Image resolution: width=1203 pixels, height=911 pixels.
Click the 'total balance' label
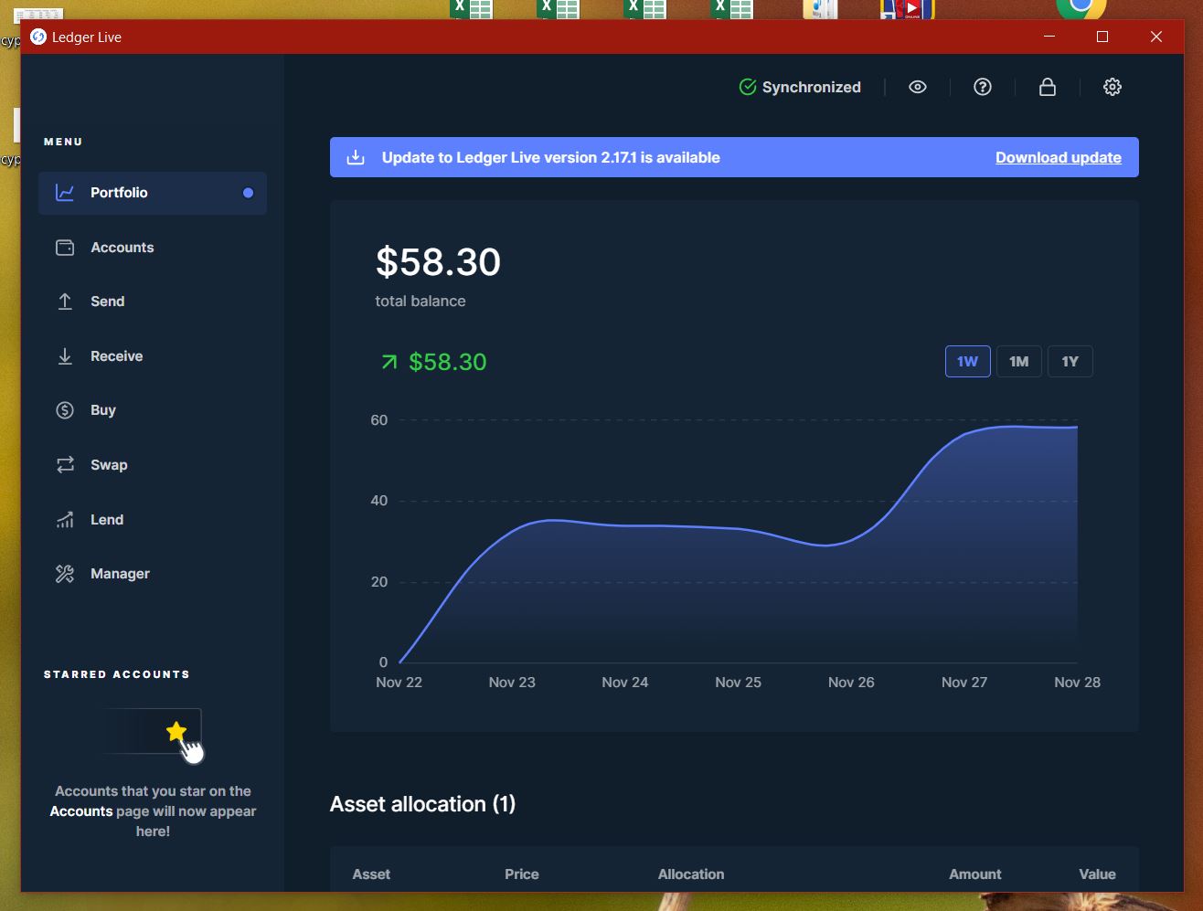point(421,302)
